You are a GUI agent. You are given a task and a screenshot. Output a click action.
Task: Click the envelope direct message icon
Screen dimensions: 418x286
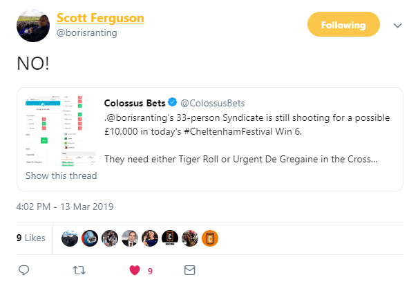pos(190,270)
